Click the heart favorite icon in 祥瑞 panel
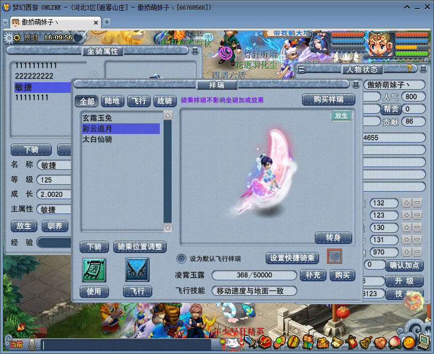This screenshot has height=354, width=434. (335, 256)
